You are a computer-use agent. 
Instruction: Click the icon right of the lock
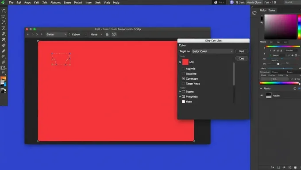point(114,35)
